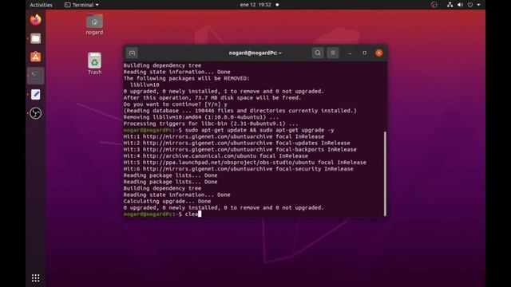Click the terminal title nogard@nogardPc
Viewport: 511px width, 287px height.
(x=255, y=53)
